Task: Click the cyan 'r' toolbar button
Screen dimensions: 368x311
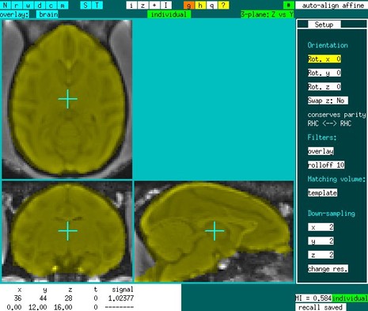Action: coord(17,6)
